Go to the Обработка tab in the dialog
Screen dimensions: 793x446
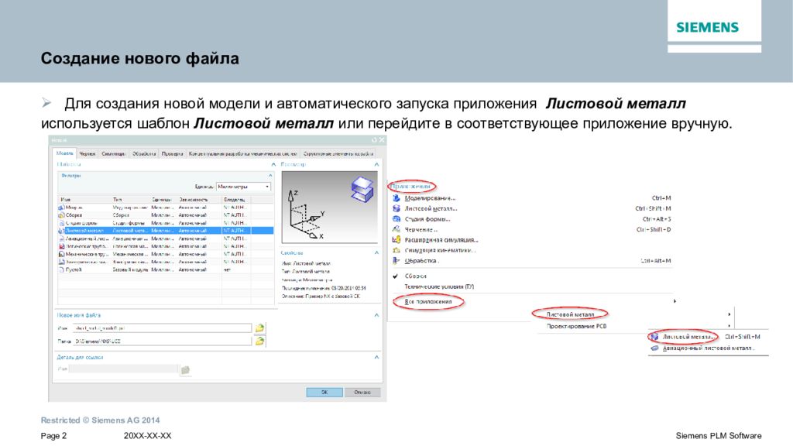click(x=144, y=154)
